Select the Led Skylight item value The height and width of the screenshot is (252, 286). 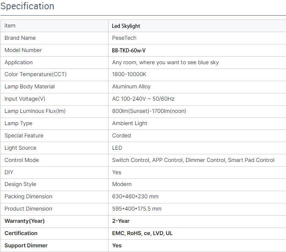126,26
